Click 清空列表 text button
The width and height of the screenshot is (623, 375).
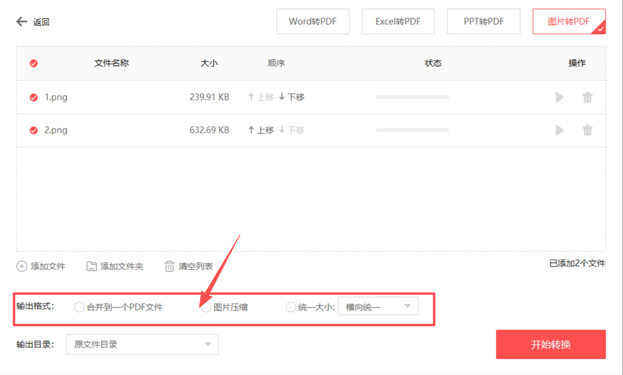coord(196,266)
